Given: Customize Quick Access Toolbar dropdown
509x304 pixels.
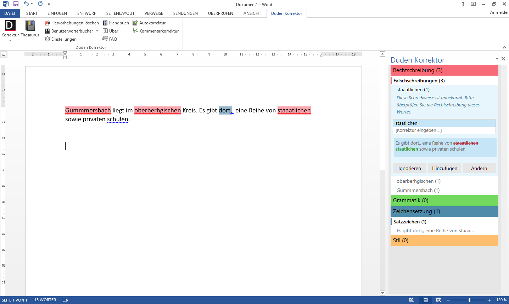Looking at the screenshot, I should pos(49,4).
